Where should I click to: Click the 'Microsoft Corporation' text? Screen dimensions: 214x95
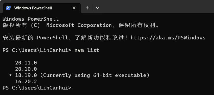(x=79, y=25)
